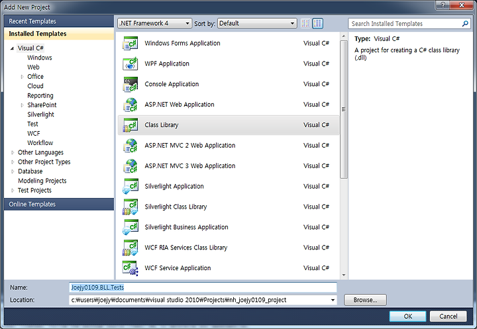Expand the Database tree node
477x329 pixels.
coord(13,171)
